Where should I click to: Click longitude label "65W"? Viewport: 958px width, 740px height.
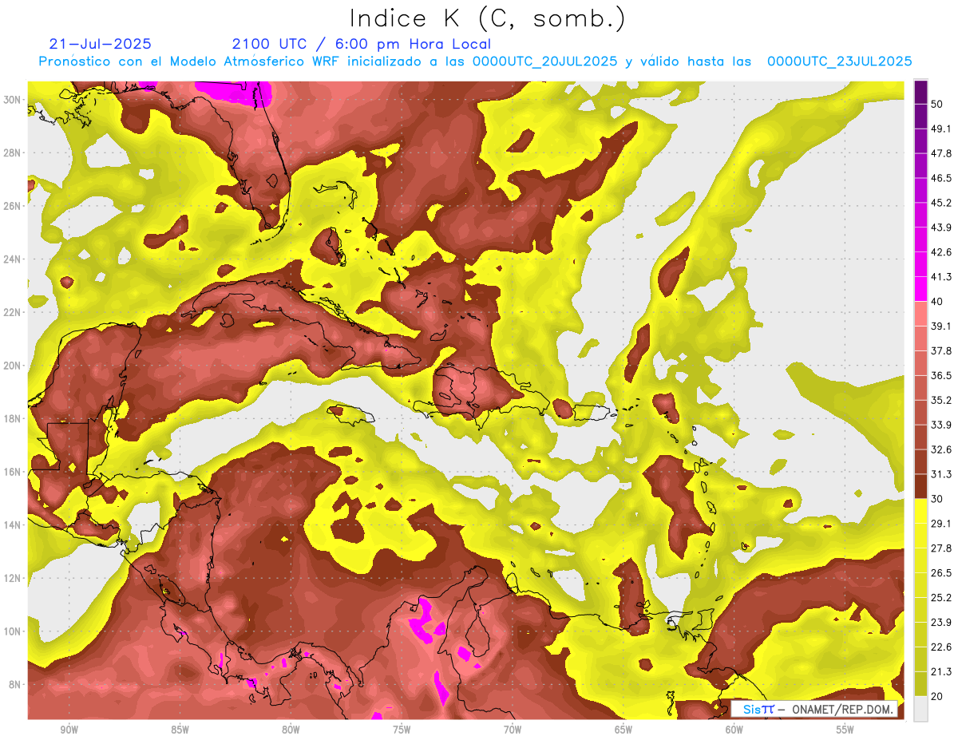point(623,730)
